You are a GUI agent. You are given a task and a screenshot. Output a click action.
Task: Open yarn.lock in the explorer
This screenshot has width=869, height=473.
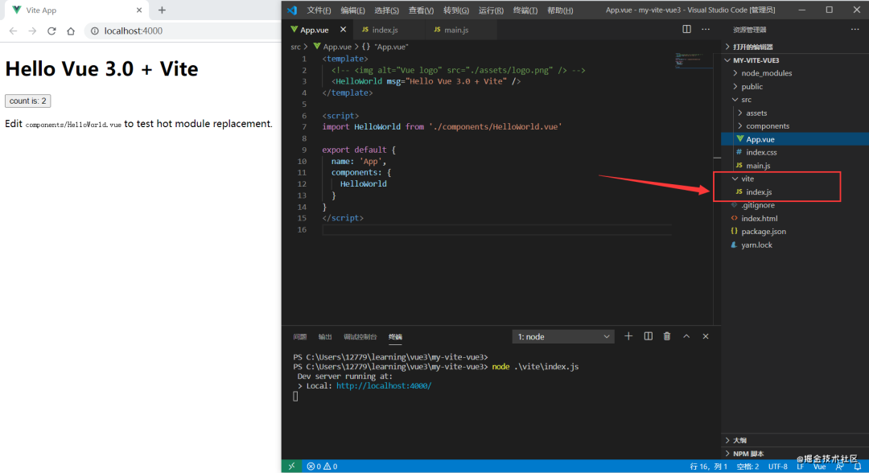pyautogui.click(x=795, y=245)
